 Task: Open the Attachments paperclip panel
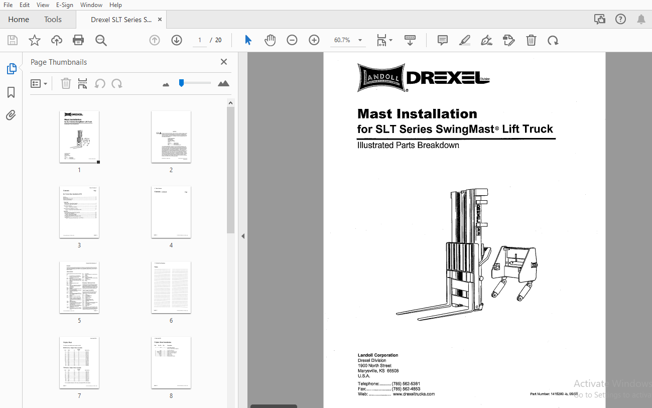point(11,115)
